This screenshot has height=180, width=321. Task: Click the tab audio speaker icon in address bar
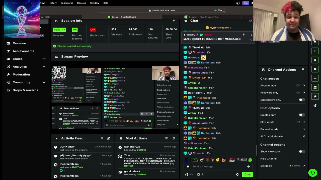(x=216, y=10)
